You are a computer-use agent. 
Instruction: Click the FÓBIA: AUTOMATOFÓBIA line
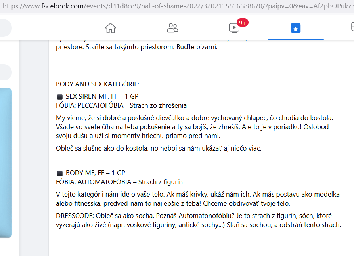[x=119, y=182]
